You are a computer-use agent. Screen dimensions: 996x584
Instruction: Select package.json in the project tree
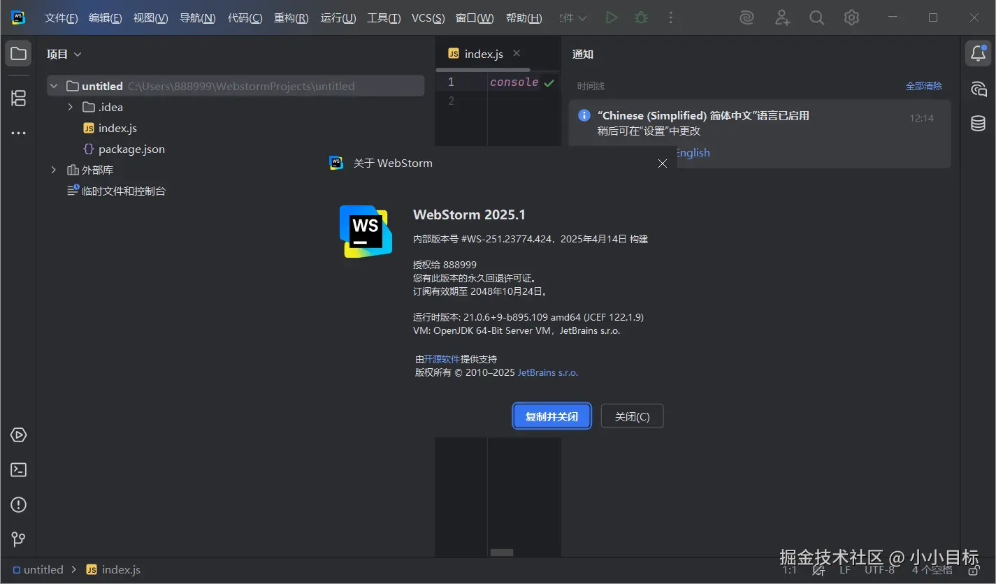(131, 149)
